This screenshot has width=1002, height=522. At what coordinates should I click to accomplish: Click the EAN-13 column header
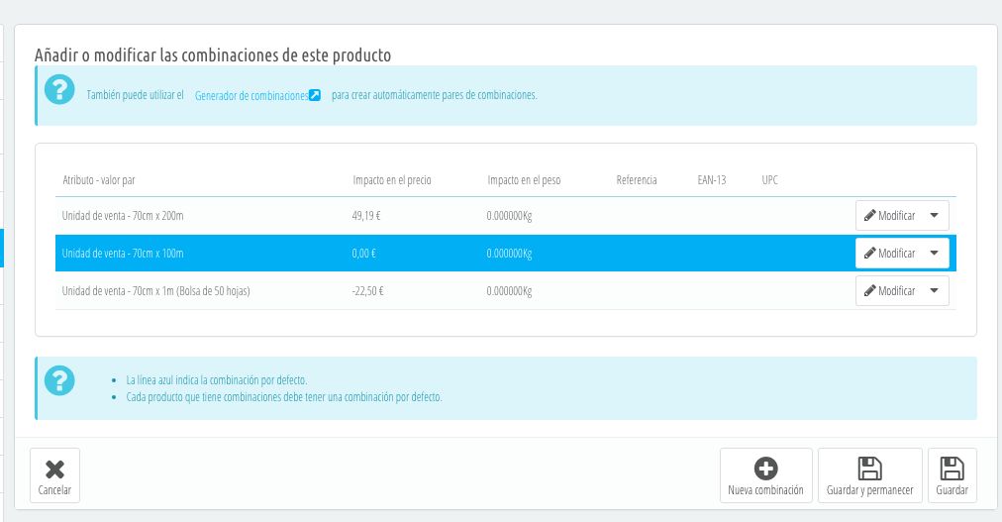712,180
